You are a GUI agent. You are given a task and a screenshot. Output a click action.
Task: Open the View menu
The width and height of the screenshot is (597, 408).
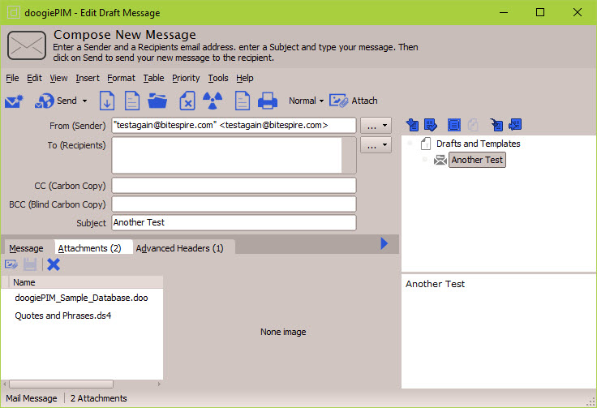point(58,78)
